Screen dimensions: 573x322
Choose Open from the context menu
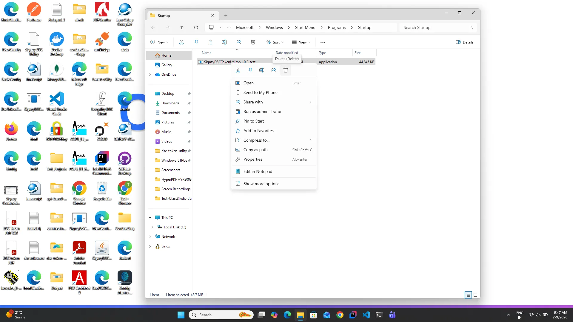(x=274, y=83)
